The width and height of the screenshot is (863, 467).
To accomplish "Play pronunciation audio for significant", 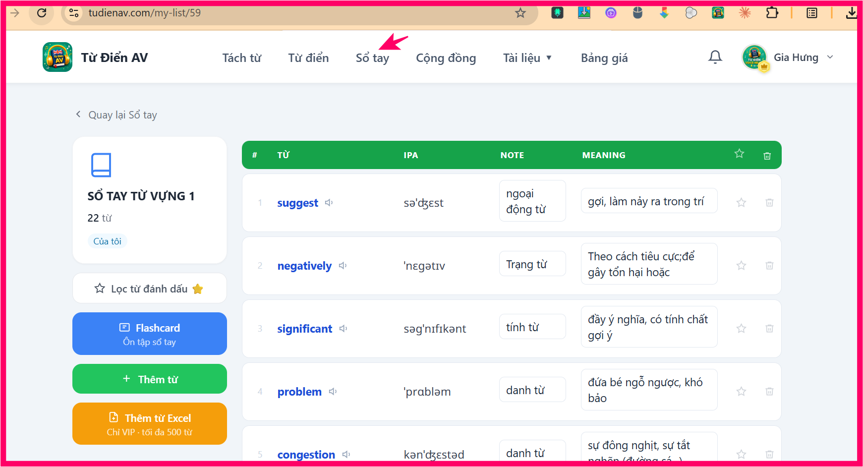I will pos(343,329).
